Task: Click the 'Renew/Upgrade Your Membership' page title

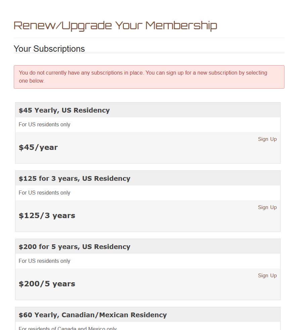Action: (115, 26)
